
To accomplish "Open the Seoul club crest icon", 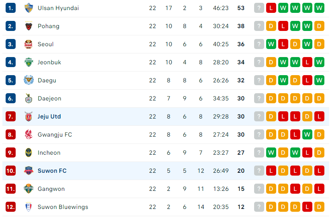I will 29,44.
